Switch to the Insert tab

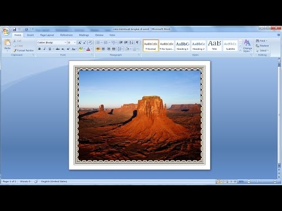point(30,35)
